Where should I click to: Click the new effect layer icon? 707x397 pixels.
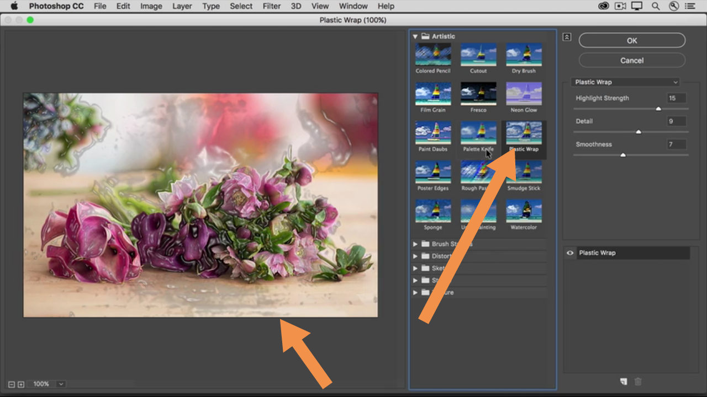[x=623, y=382]
